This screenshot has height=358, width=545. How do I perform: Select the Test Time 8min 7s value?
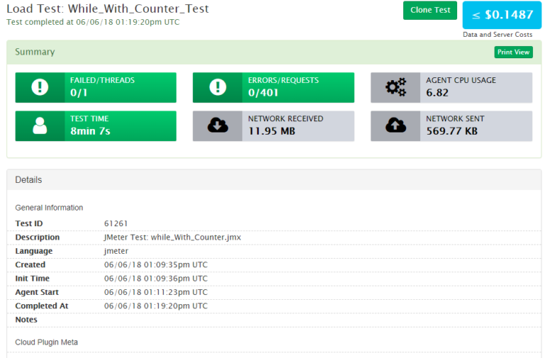(90, 131)
